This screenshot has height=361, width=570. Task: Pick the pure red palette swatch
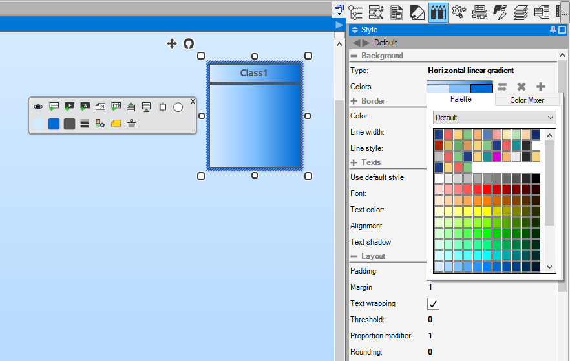[x=487, y=189]
